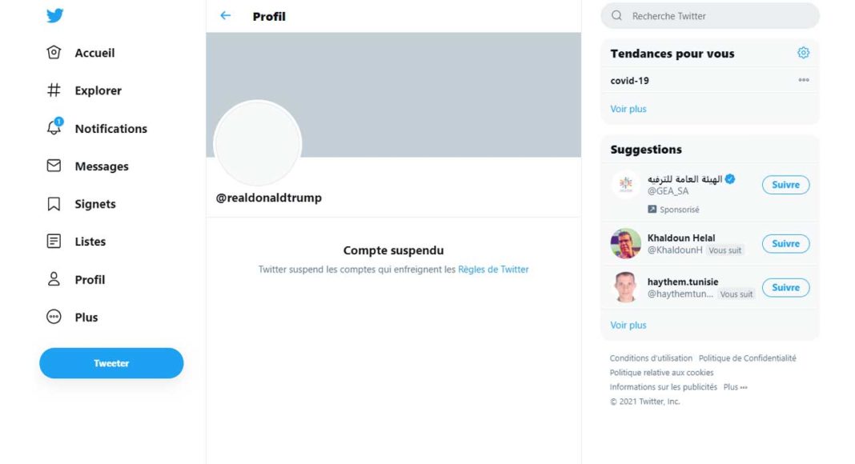Open covid-19 trend options dots

[x=804, y=80]
